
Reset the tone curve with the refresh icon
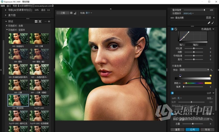click(x=176, y=29)
